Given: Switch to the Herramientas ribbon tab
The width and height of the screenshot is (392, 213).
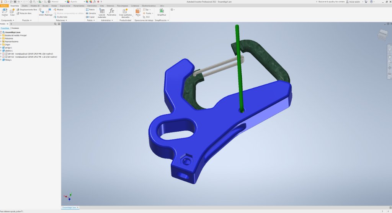Looking at the screenshot, I should (79, 6).
